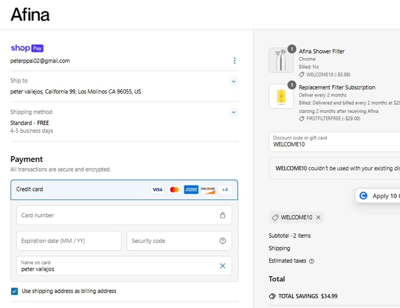Click the Discover card icon
The width and height of the screenshot is (400, 308).
pos(208,189)
